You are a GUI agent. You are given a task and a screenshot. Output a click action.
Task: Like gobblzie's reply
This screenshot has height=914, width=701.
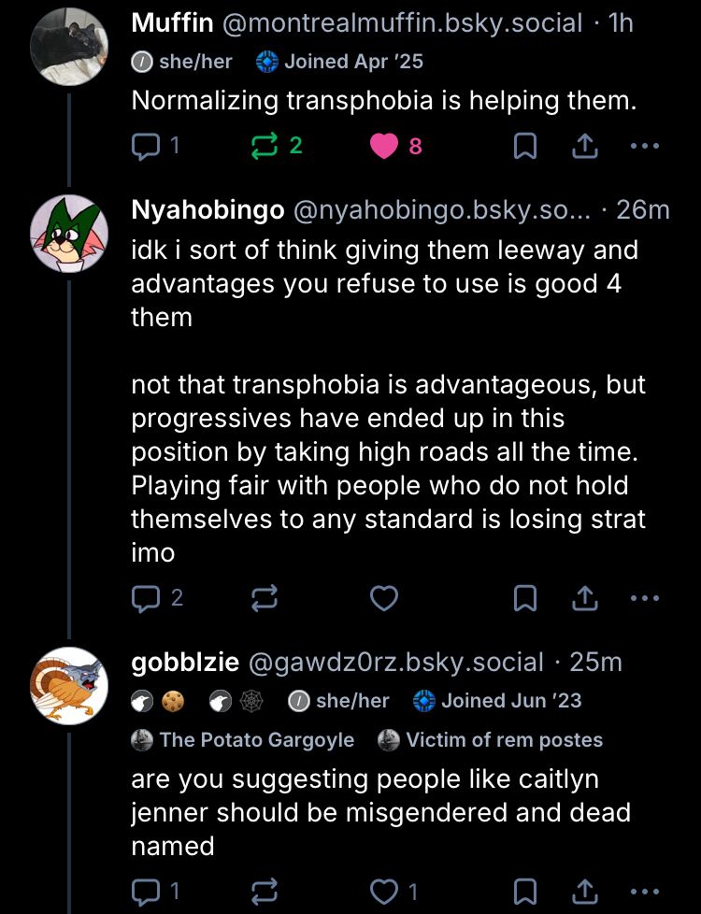tap(383, 890)
